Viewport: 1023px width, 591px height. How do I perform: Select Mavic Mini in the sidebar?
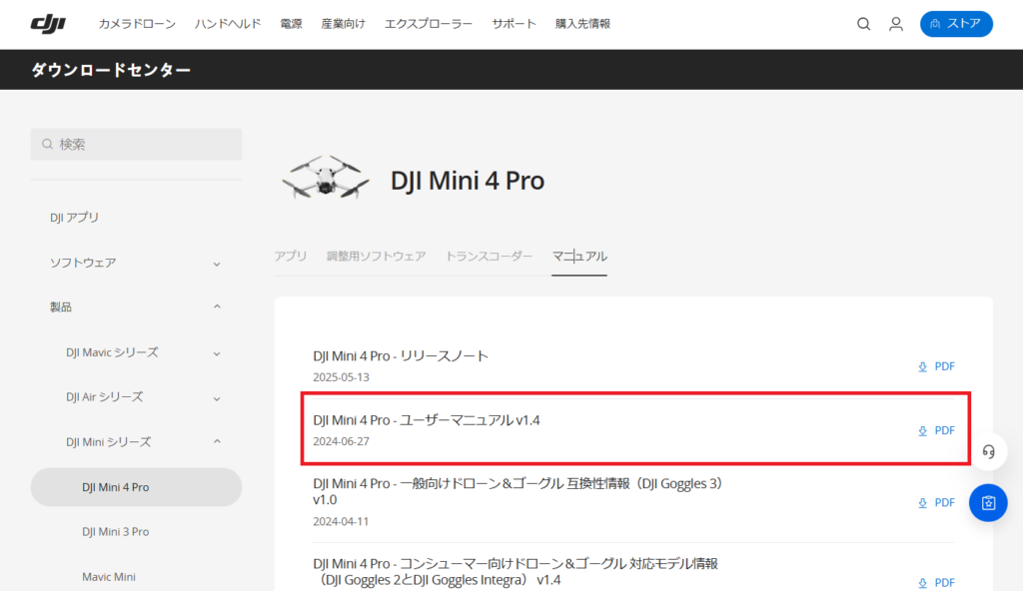pyautogui.click(x=109, y=577)
